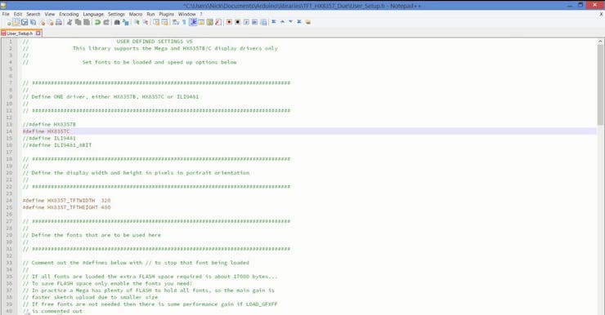Save the file with the Save icon
605x315 pixels.
pyautogui.click(x=25, y=22)
